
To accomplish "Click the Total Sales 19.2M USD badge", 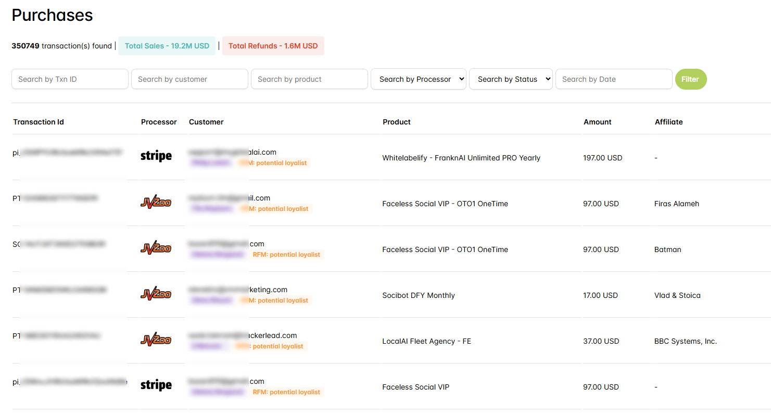I will 167,46.
